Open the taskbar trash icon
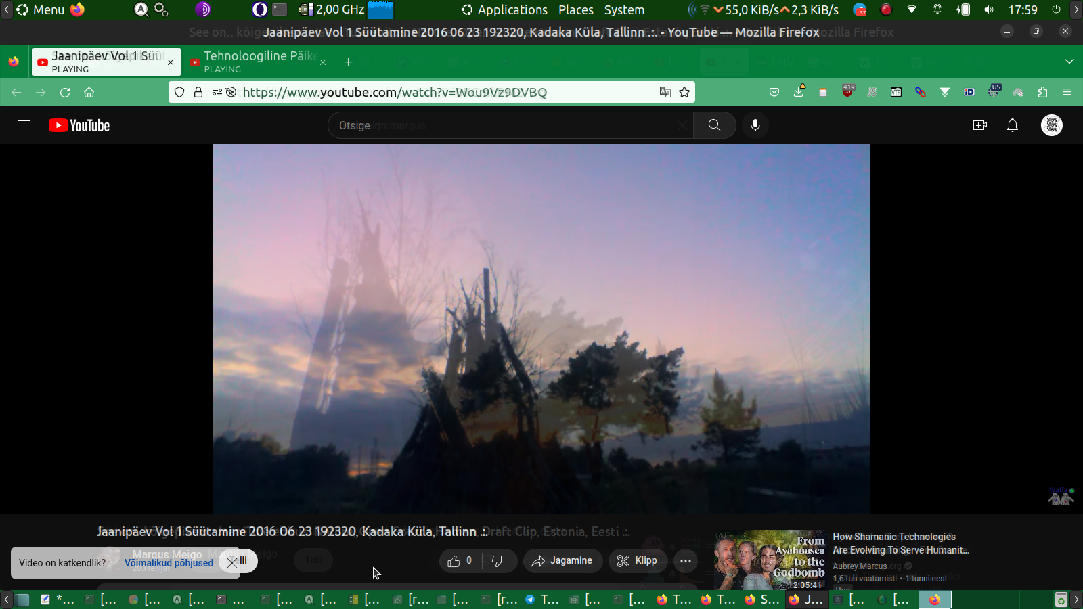This screenshot has height=609, width=1083. [x=1061, y=600]
